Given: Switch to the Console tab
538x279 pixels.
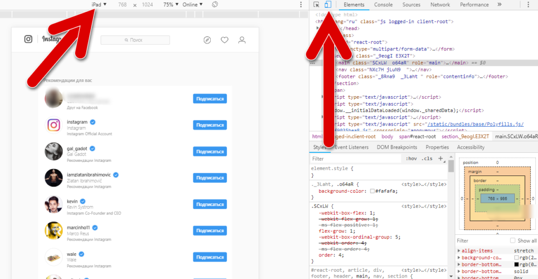Looking at the screenshot, I should [x=383, y=5].
